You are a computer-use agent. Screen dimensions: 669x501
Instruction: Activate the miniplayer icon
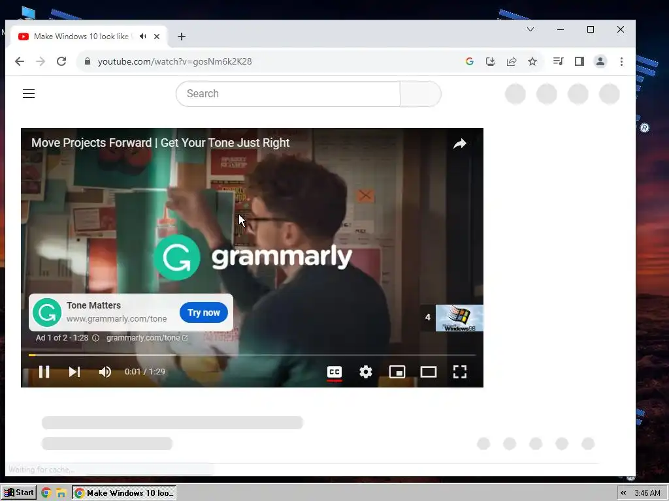pyautogui.click(x=397, y=372)
